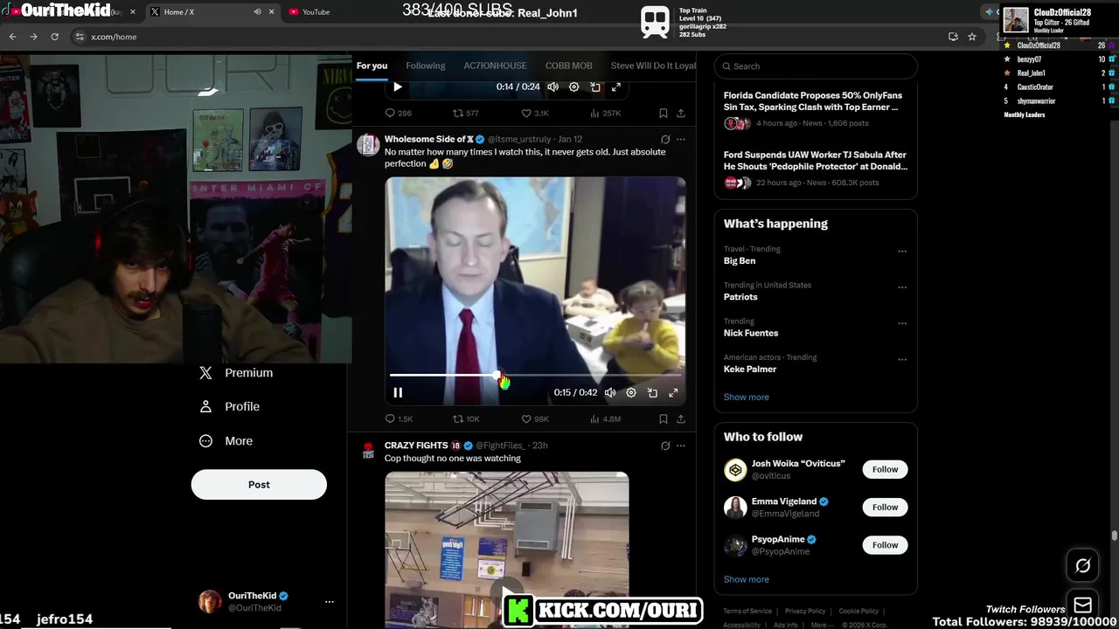
Task: Reload the browser page
Action: pos(54,37)
